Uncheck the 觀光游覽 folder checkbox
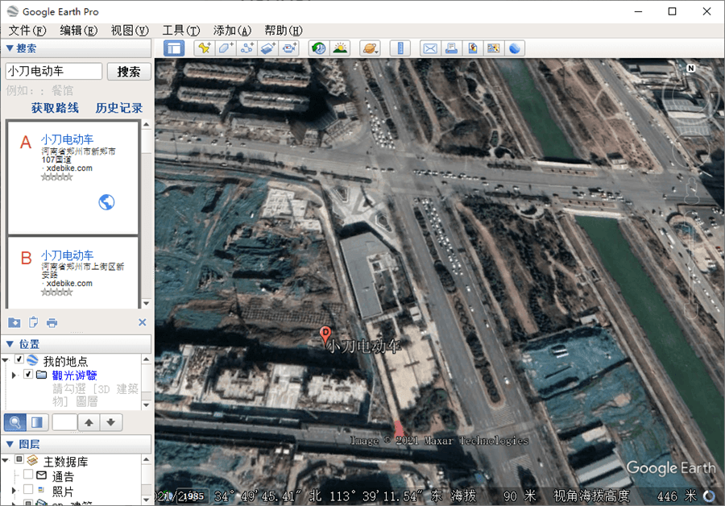Viewport: 725px width, 506px height. tap(28, 375)
